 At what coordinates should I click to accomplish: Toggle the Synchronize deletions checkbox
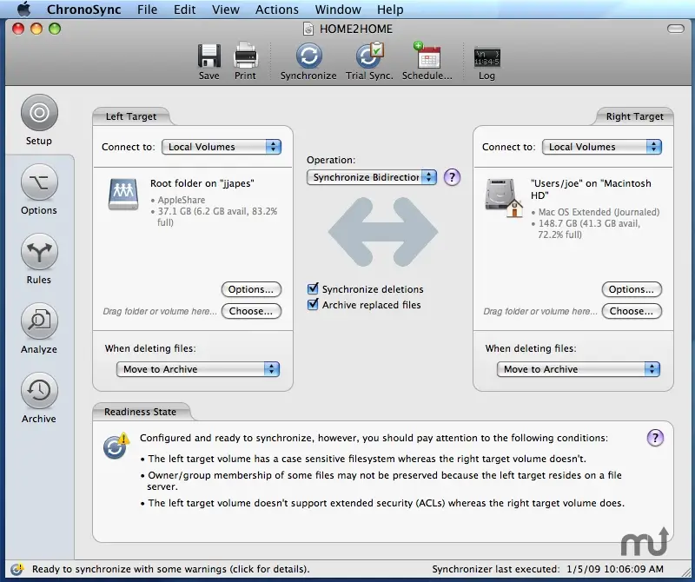coord(313,289)
